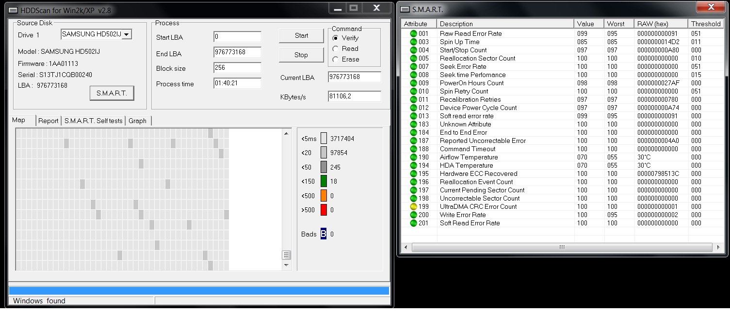Click the green status icon for Spin Up Time
This screenshot has width=730, height=314.
[413, 42]
